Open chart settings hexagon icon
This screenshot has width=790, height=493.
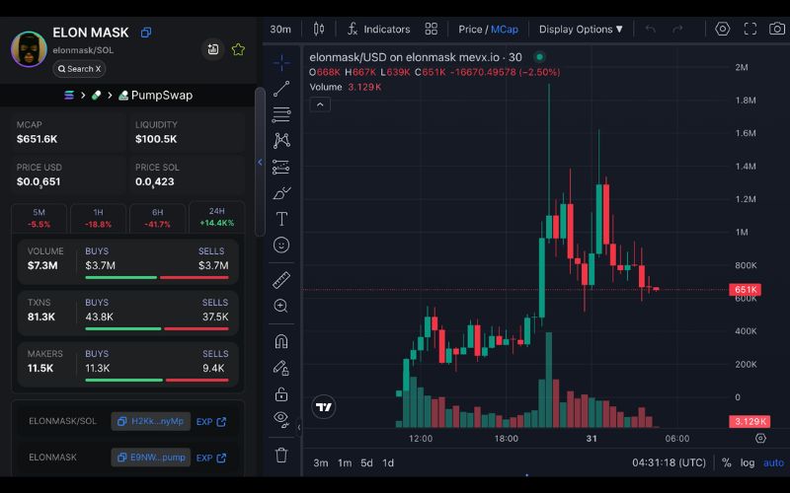click(x=723, y=30)
